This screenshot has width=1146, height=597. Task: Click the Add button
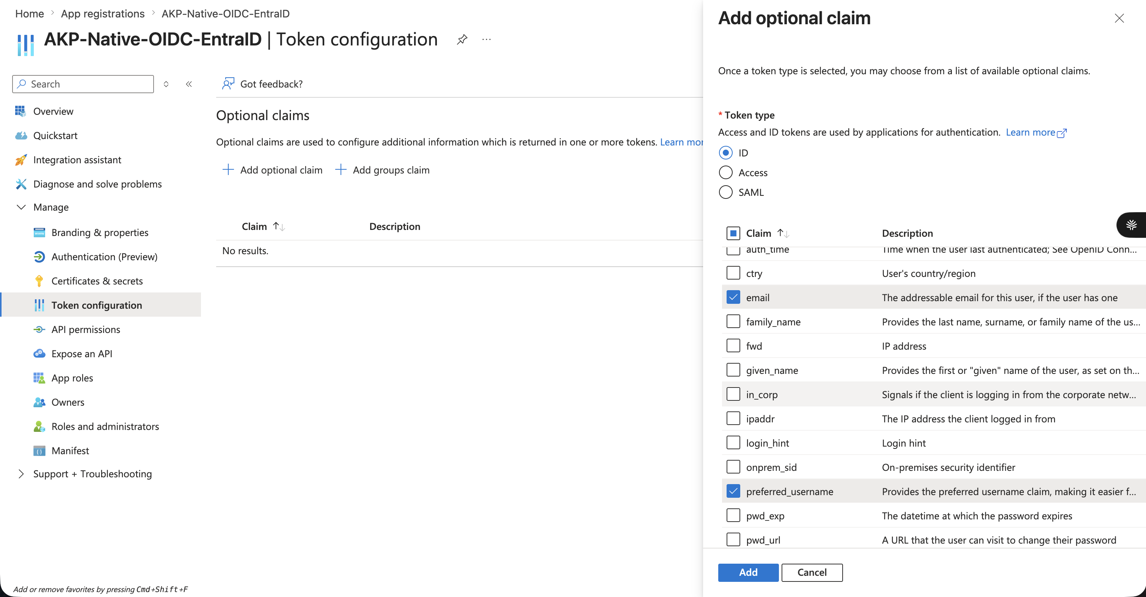tap(748, 572)
